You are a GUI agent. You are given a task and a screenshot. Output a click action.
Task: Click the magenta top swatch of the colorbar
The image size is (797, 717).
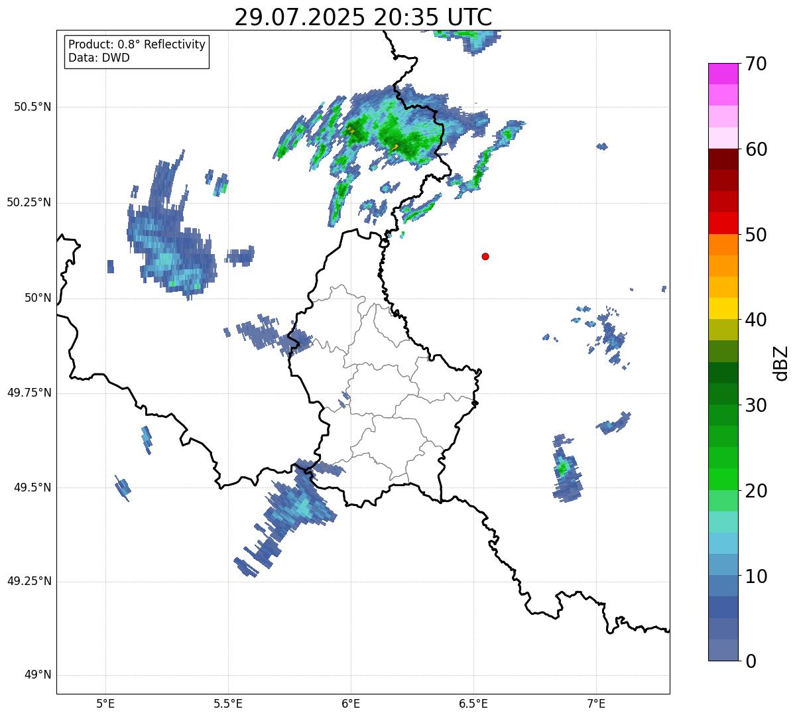point(723,74)
